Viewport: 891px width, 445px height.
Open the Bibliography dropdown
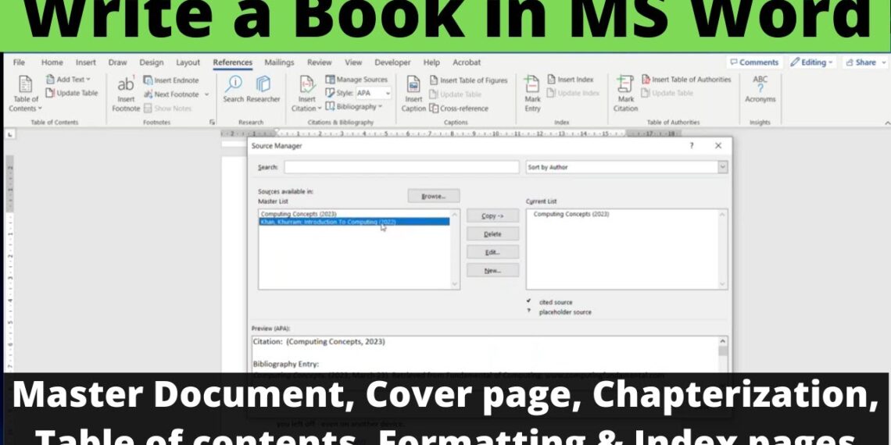[353, 107]
